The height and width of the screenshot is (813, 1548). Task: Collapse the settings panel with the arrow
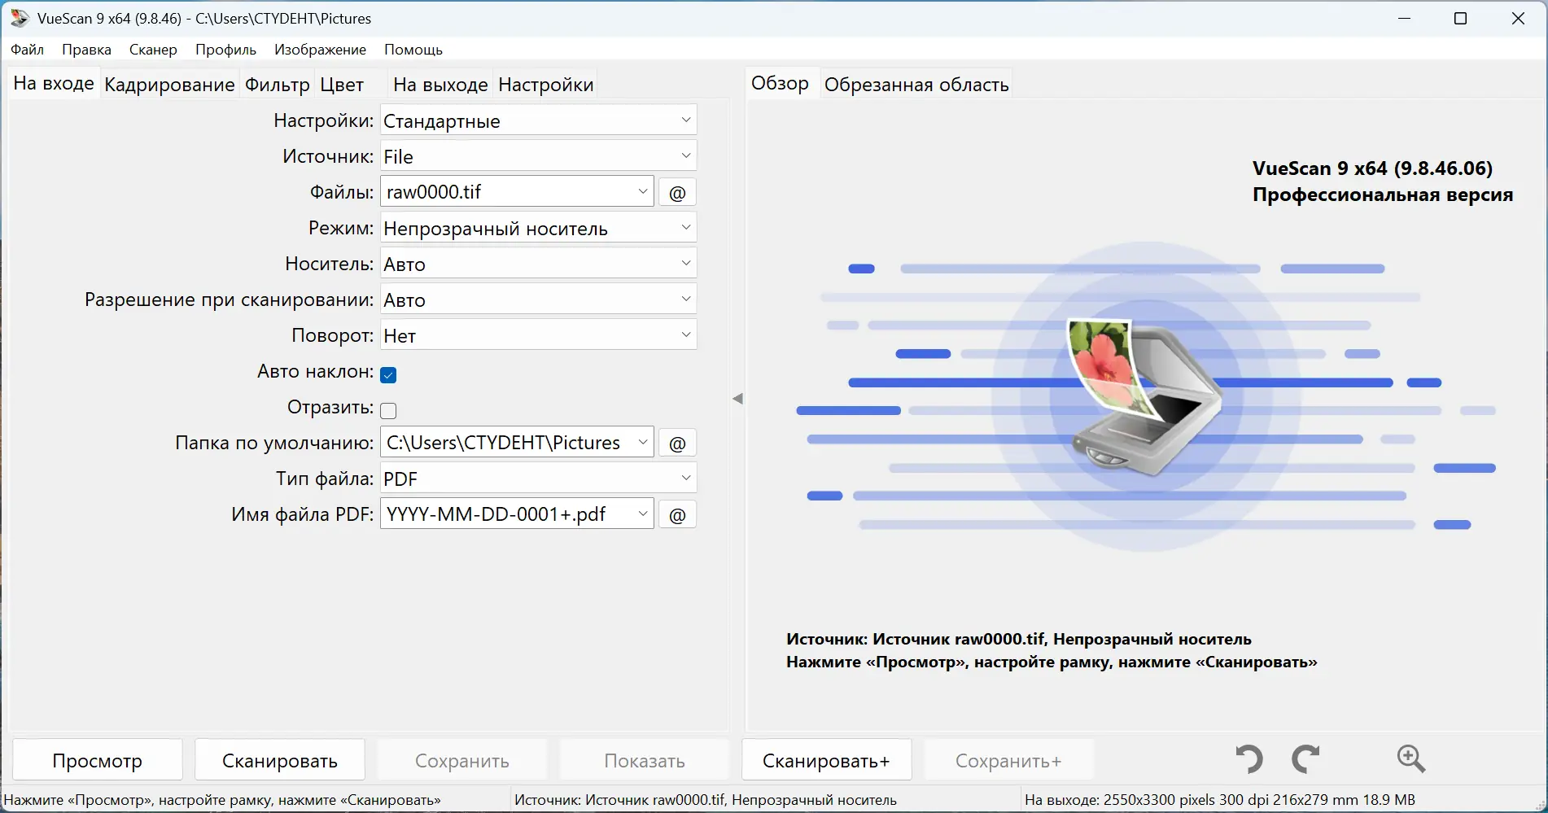pos(737,398)
